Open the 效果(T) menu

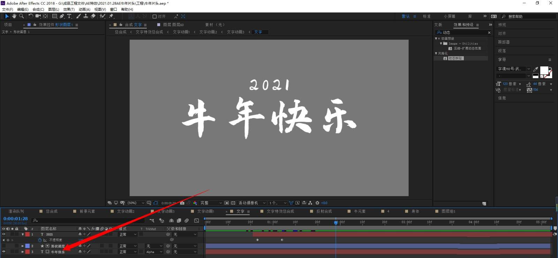69,9
